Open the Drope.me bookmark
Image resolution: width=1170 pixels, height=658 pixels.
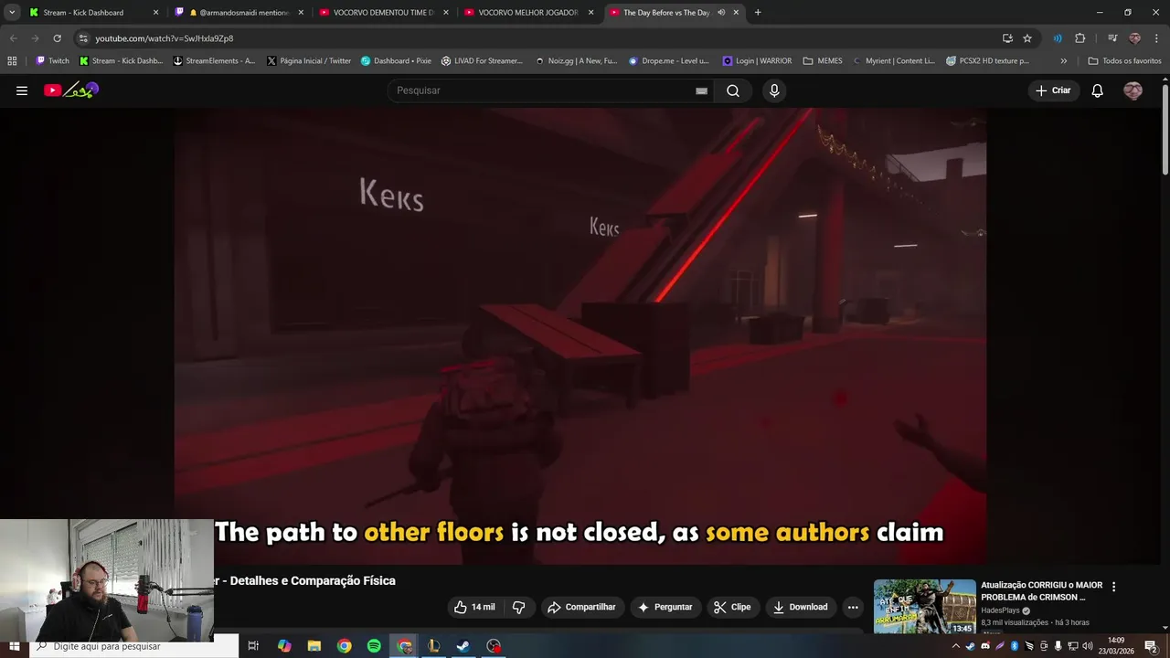coord(669,61)
